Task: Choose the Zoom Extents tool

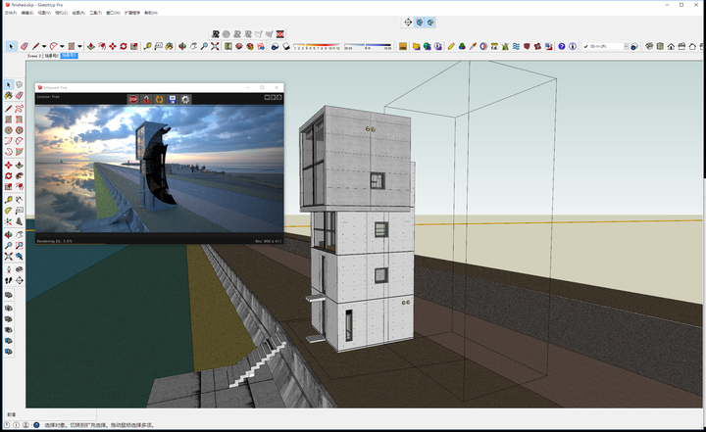Action: 217,46
